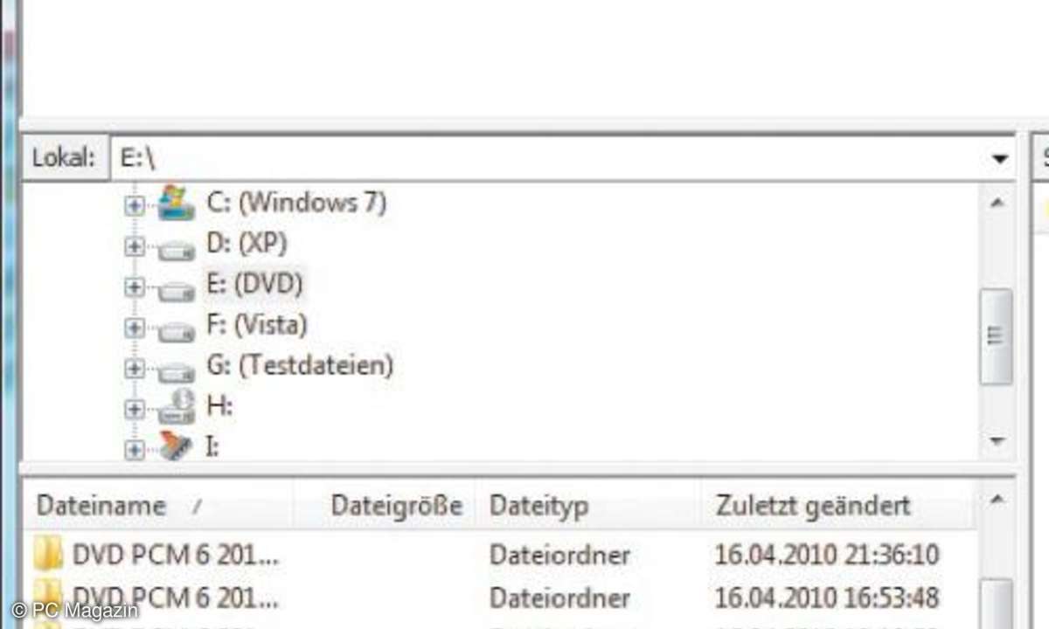Click the F: (Vista) drive icon
This screenshot has height=629, width=1049.
pyautogui.click(x=177, y=329)
